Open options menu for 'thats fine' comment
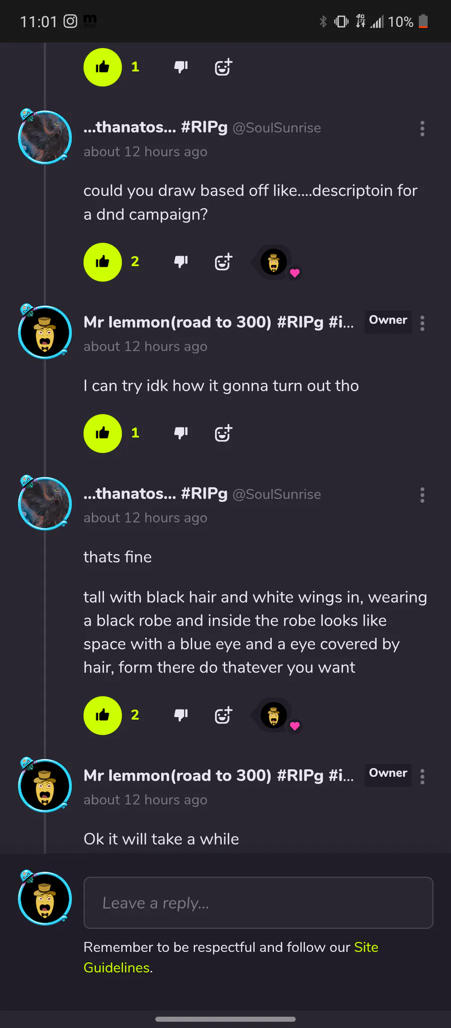Image resolution: width=451 pixels, height=1028 pixels. tap(422, 495)
